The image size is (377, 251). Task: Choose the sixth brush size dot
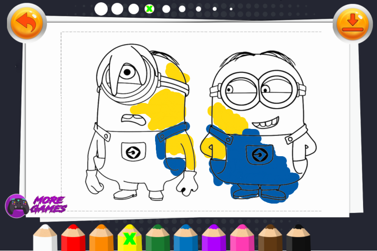point(182,9)
